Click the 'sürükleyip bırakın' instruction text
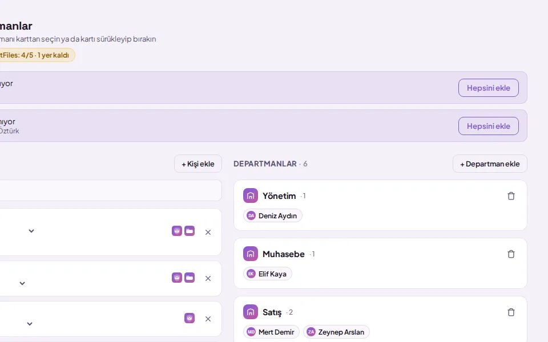548x342 pixels. [126, 39]
